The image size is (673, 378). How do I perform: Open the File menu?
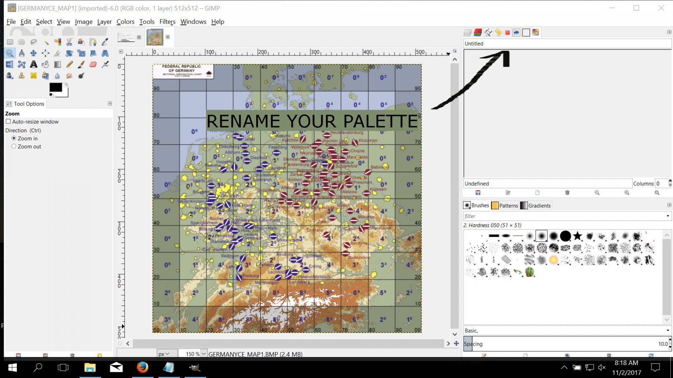pos(11,21)
